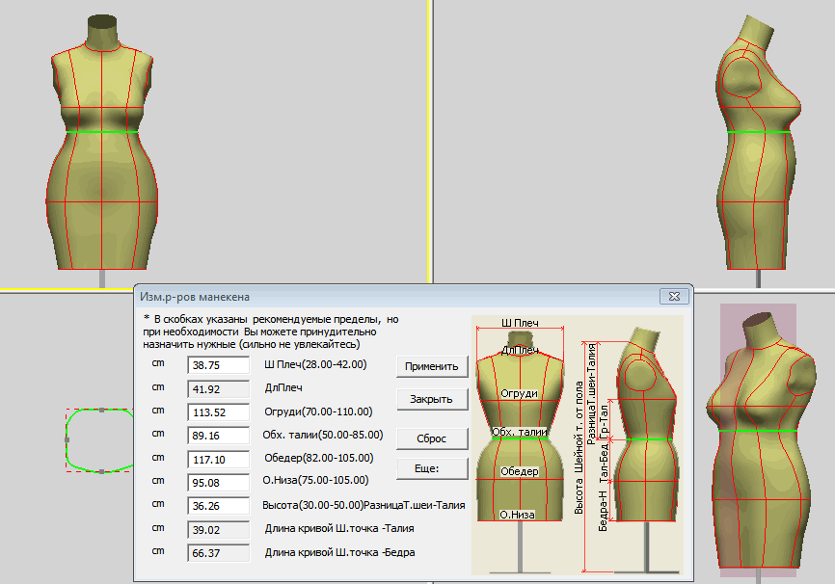Image resolution: width=835 pixels, height=584 pixels.
Task: Reset measurements with the Сброс button
Action: [x=432, y=438]
